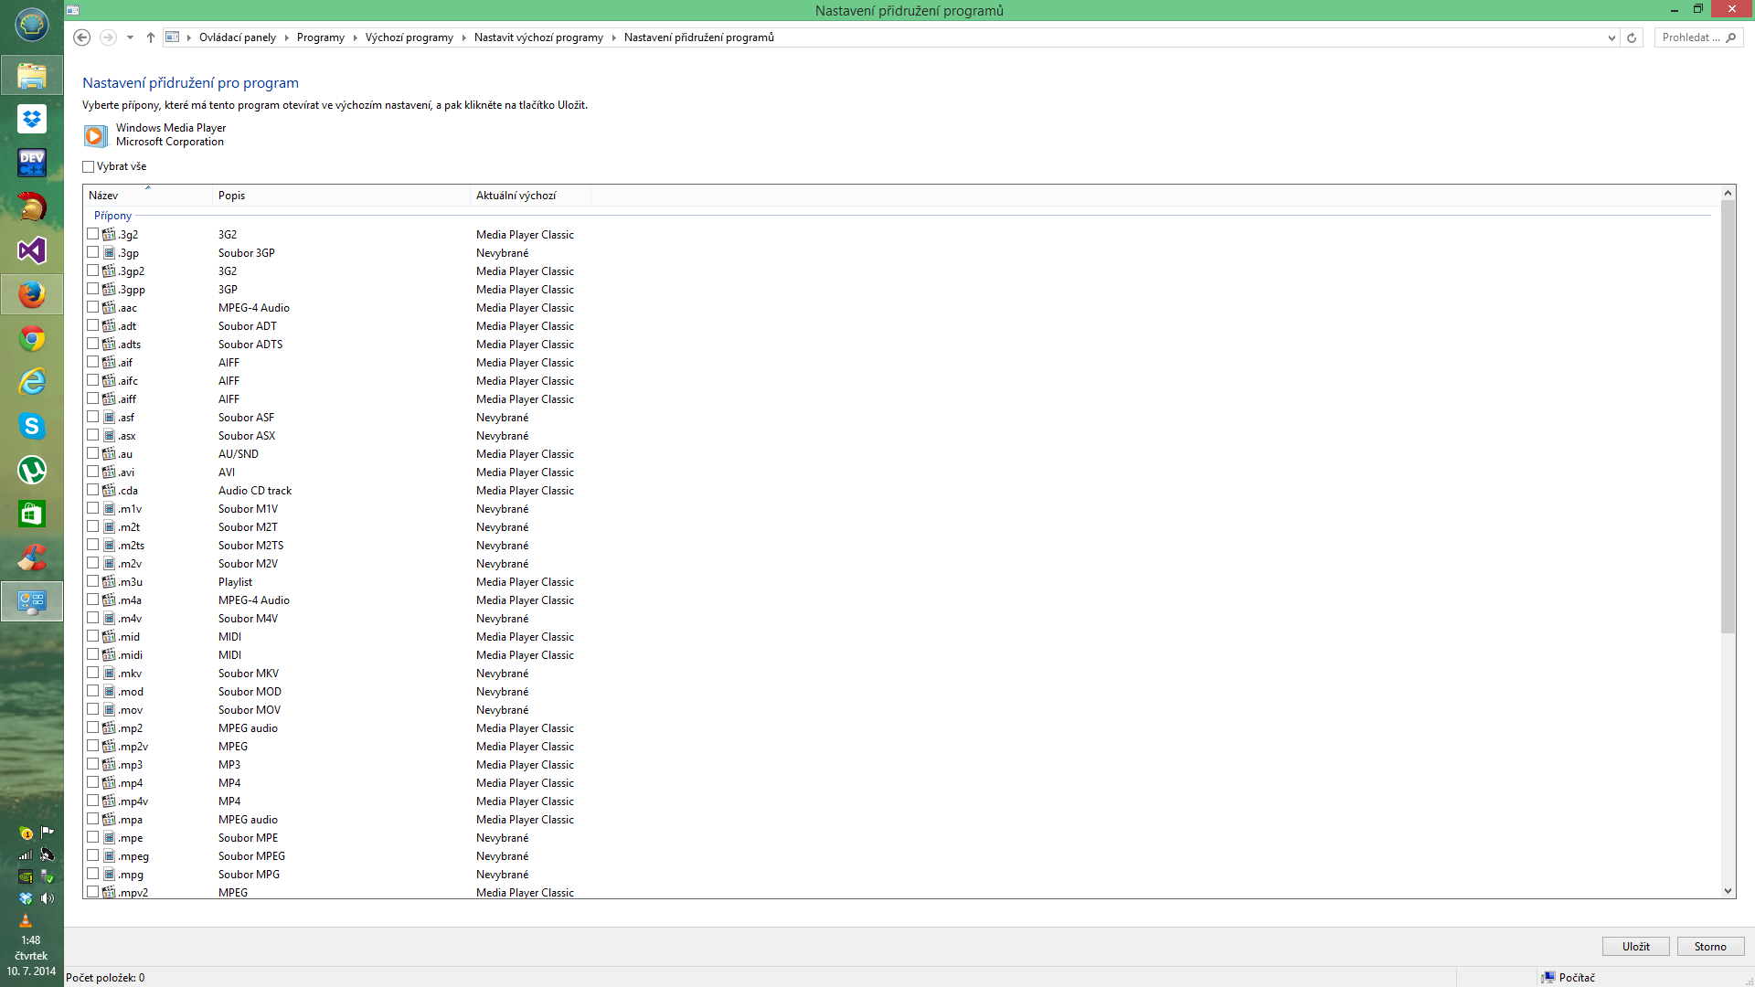Enable the Vybrat vše checkbox
Screen dimensions: 1755x987
coord(89,166)
